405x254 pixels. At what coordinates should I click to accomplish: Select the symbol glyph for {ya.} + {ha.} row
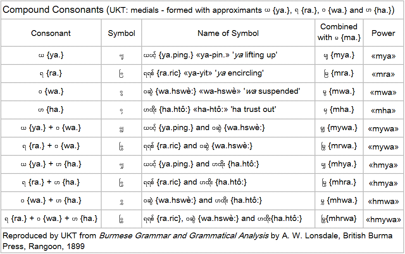coord(121,165)
